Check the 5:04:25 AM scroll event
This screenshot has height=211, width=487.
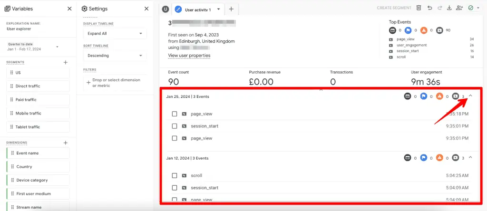[x=175, y=176]
